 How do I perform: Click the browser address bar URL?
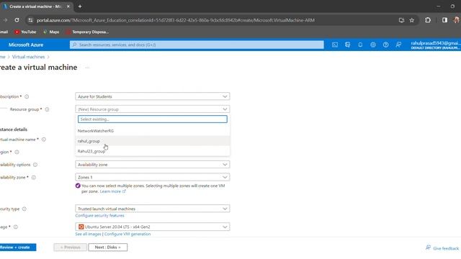176,20
